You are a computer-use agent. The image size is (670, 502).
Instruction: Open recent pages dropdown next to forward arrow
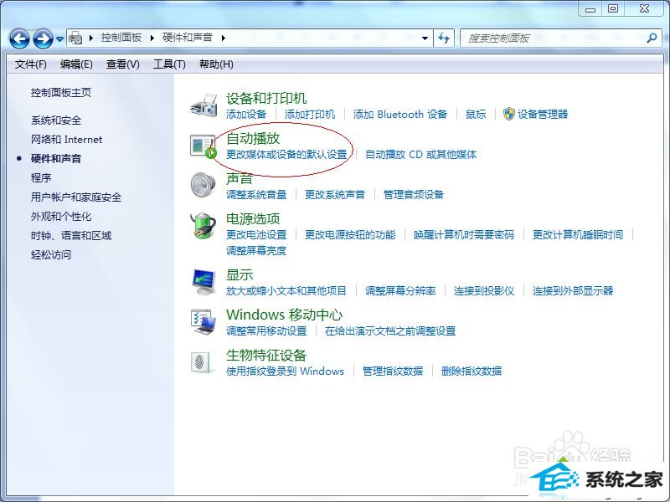pos(59,38)
